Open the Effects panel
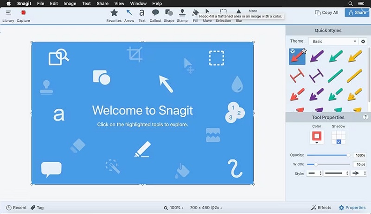Image resolution: width=371 pixels, height=214 pixels. [321, 208]
